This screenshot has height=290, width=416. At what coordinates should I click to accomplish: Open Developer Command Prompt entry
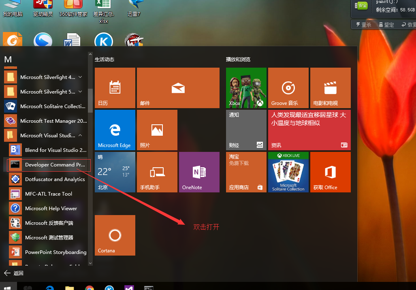pyautogui.click(x=49, y=165)
